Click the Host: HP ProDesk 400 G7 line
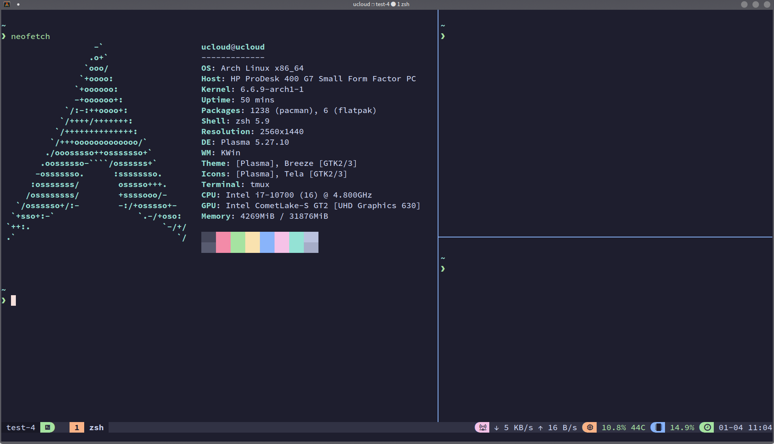 pyautogui.click(x=309, y=78)
